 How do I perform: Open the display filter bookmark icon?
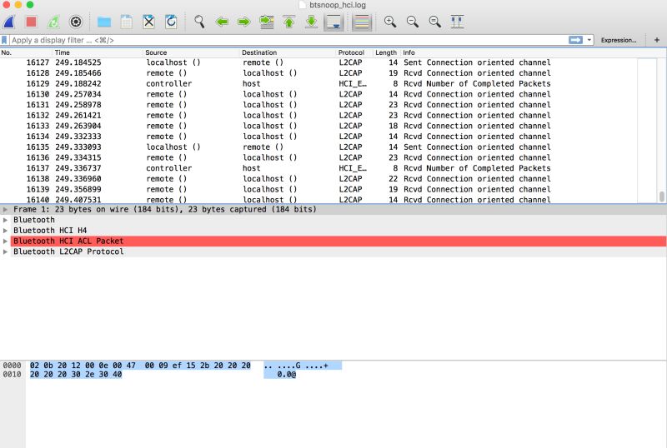pos(4,40)
